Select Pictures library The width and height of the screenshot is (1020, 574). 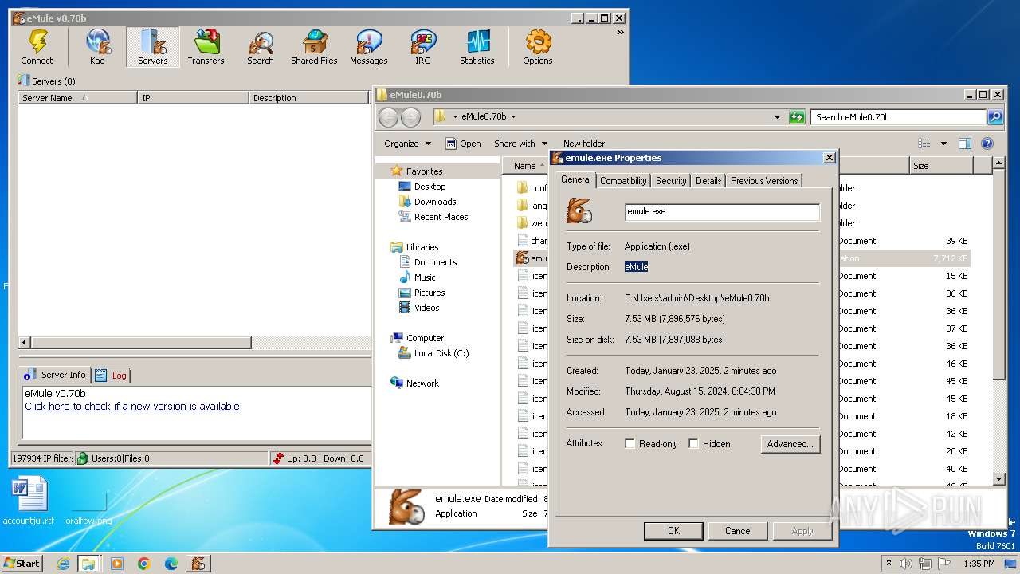tap(430, 293)
